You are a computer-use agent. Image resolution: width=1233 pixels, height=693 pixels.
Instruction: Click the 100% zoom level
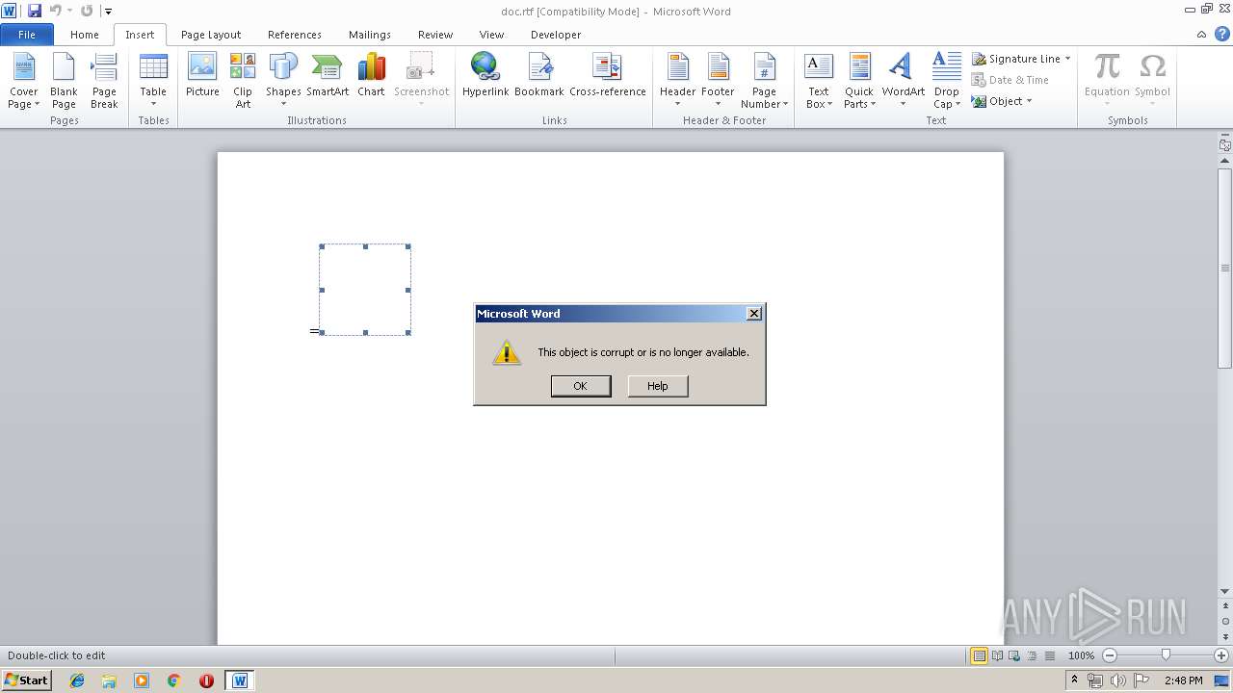coord(1081,655)
